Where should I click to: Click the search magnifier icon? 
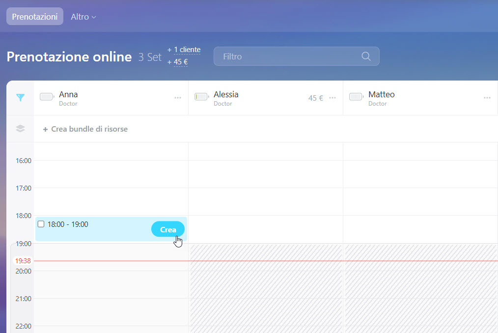pos(366,56)
